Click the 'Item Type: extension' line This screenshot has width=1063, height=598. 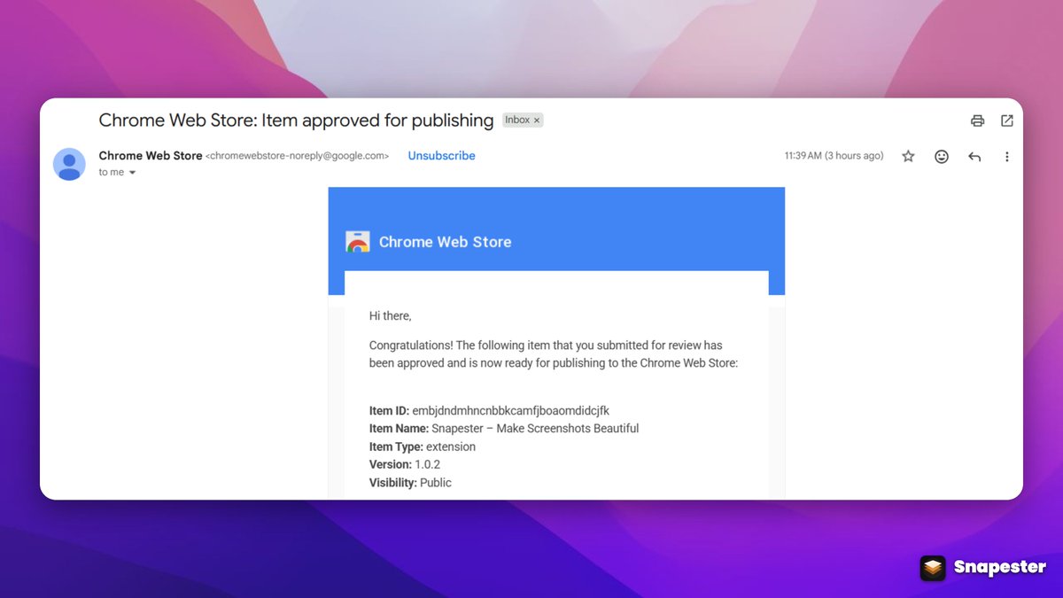[423, 447]
